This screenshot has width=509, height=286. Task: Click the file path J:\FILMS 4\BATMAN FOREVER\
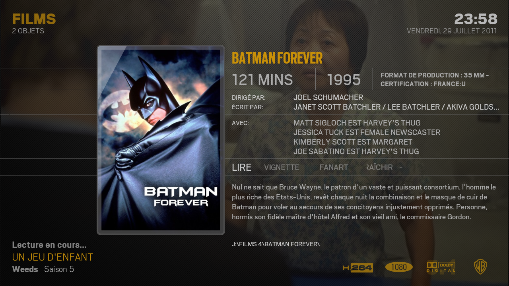(x=276, y=244)
